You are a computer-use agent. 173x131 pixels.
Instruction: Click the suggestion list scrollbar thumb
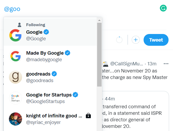99,55
